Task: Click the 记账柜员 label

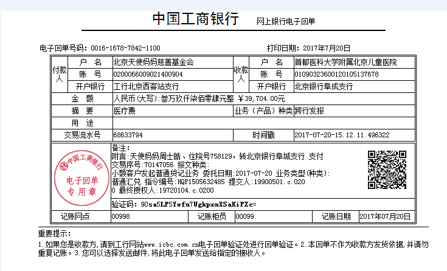Action: 212,216
